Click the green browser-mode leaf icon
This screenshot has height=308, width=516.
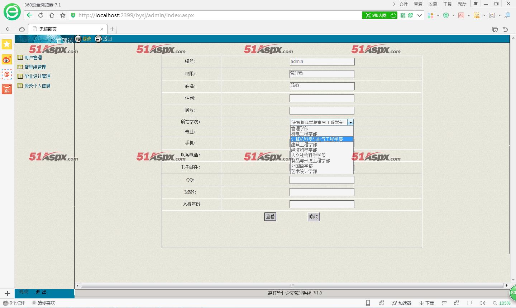point(411,15)
